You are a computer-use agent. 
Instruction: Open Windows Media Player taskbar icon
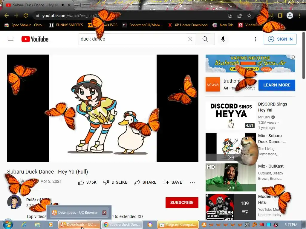click(x=51, y=225)
